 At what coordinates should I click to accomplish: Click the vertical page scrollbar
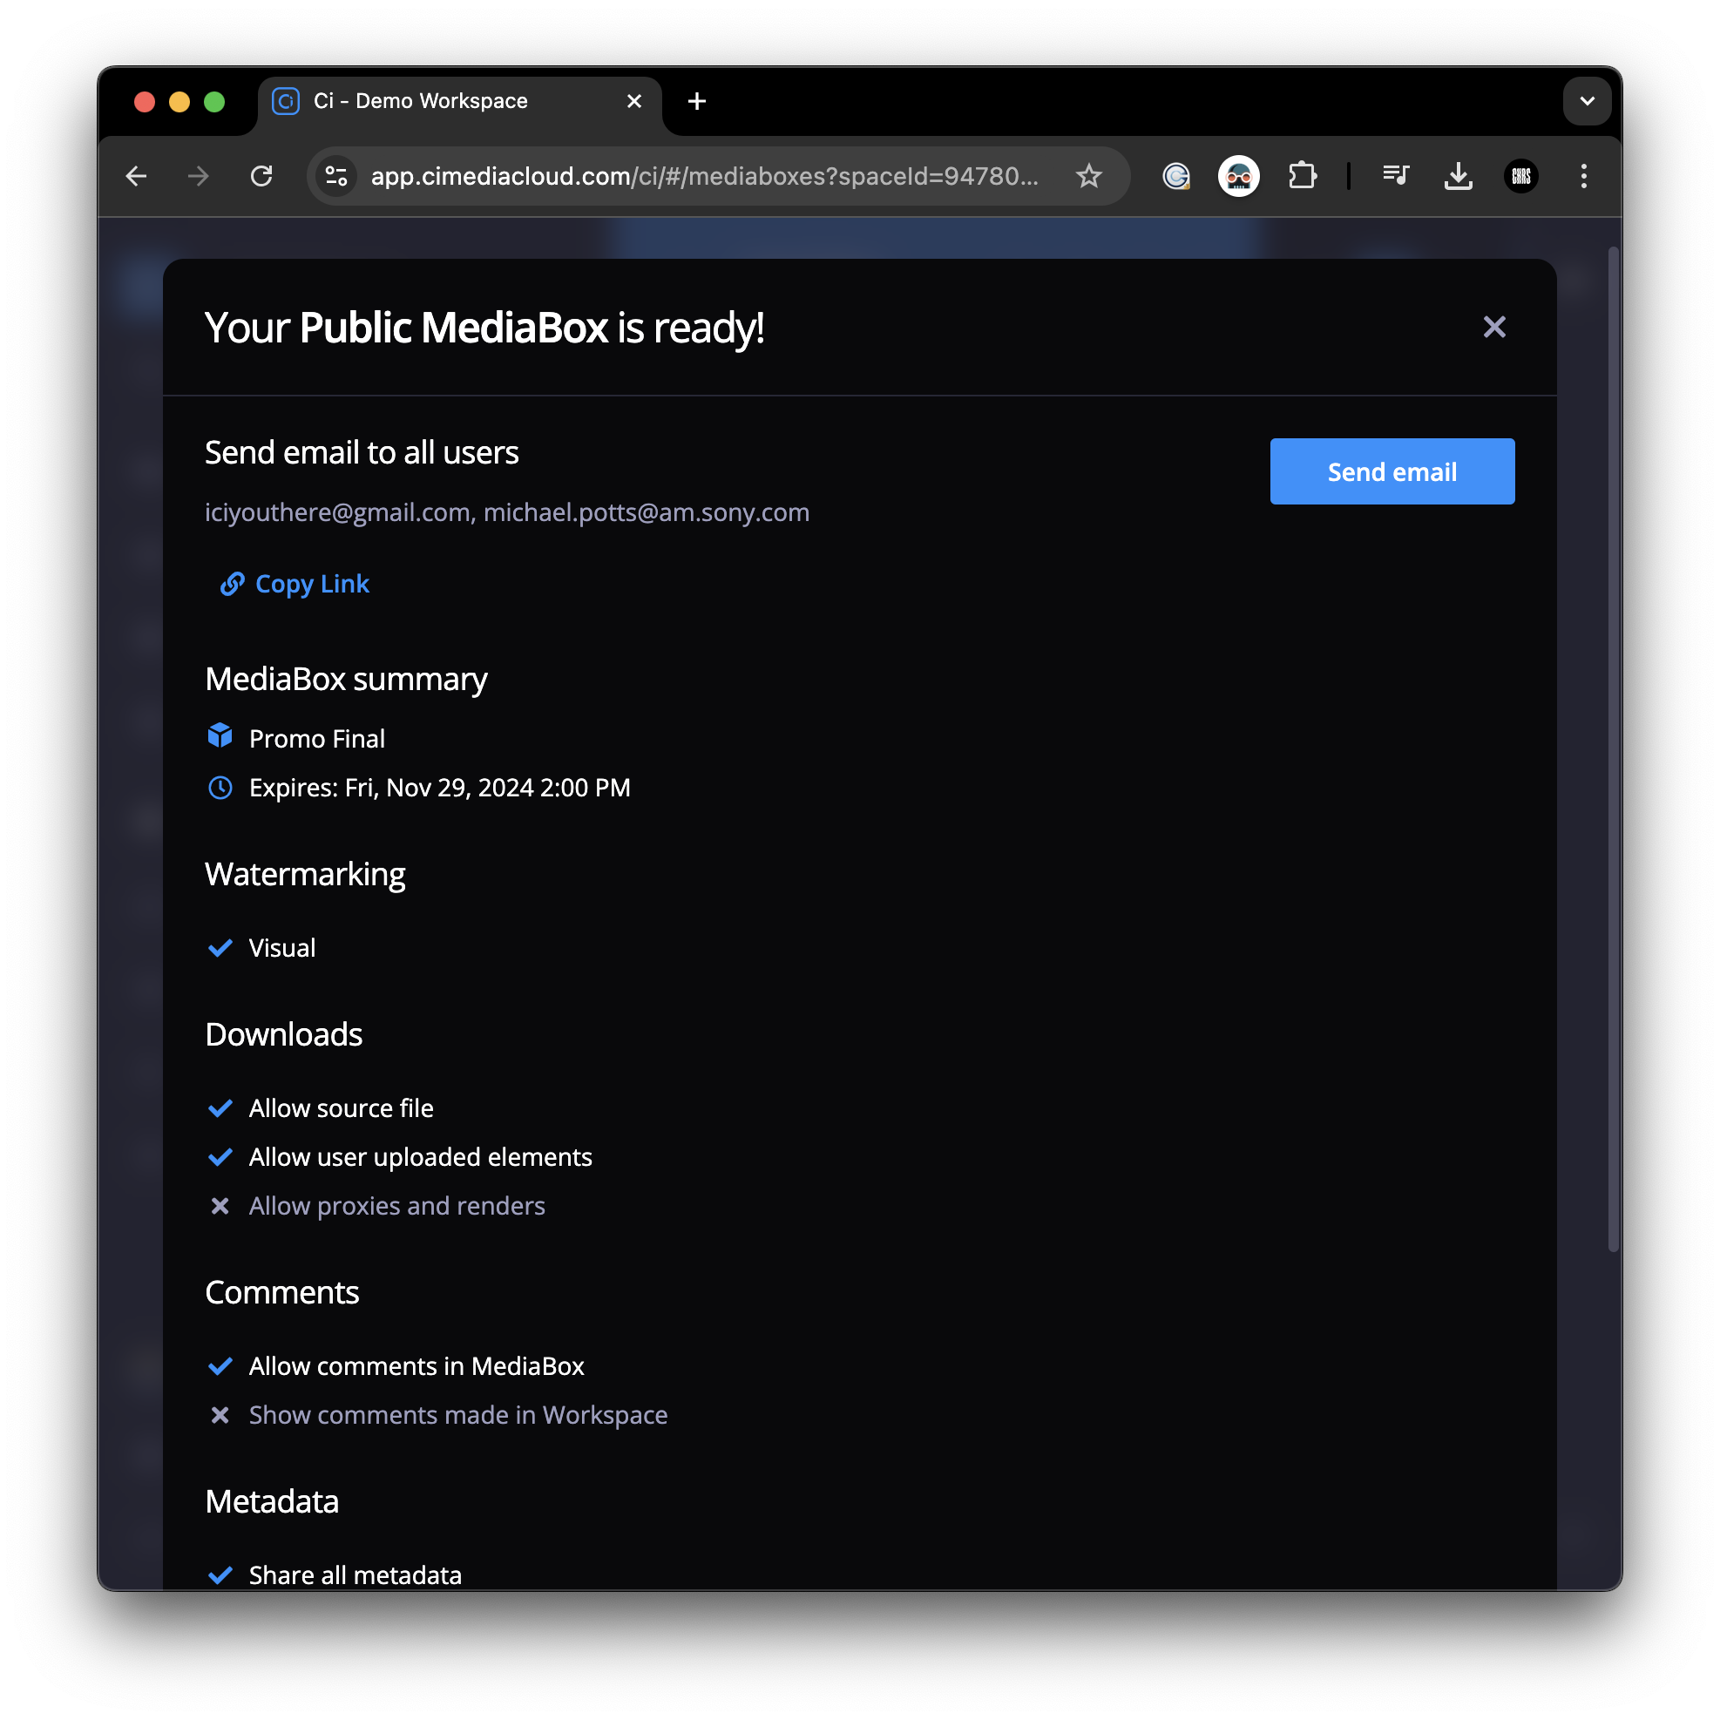pyautogui.click(x=1612, y=749)
